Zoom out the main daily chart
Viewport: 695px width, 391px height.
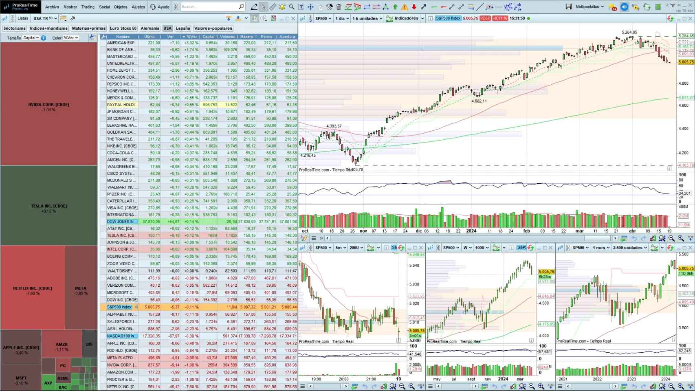pyautogui.click(x=671, y=238)
